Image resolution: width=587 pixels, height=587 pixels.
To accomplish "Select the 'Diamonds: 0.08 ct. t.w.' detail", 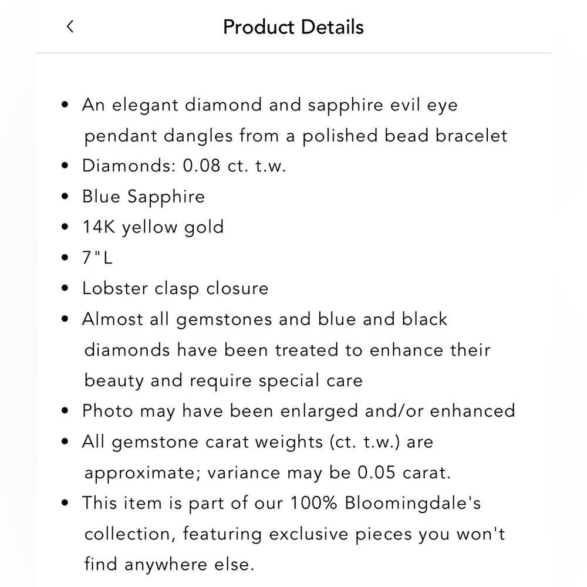I will 184,166.
